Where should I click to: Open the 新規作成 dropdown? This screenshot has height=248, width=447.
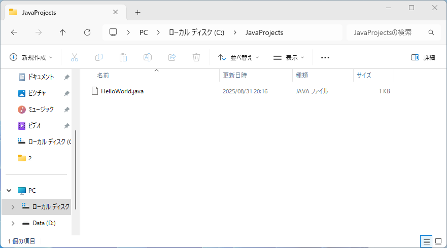pos(31,57)
